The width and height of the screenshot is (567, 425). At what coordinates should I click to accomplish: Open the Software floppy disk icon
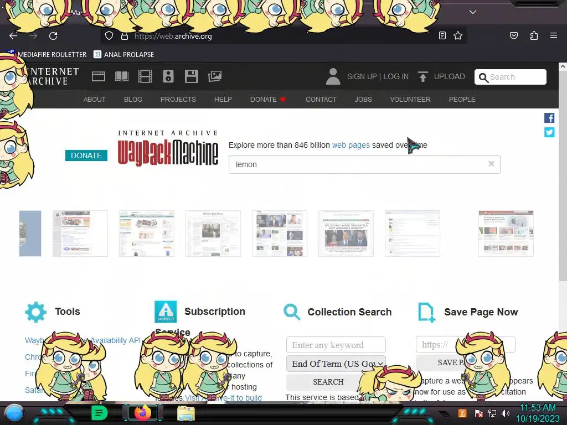click(x=191, y=76)
